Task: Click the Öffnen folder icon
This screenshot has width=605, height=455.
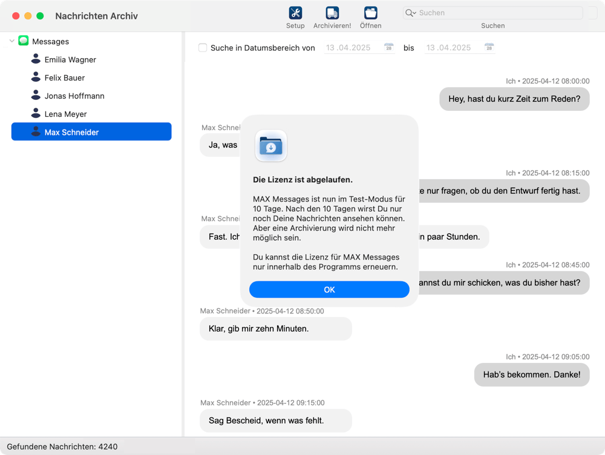Action: coord(370,13)
